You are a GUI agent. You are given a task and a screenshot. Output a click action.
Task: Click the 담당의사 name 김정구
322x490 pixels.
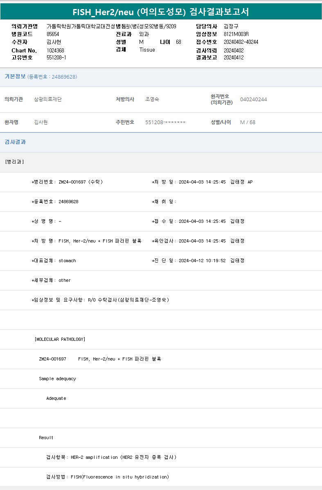coord(231,26)
